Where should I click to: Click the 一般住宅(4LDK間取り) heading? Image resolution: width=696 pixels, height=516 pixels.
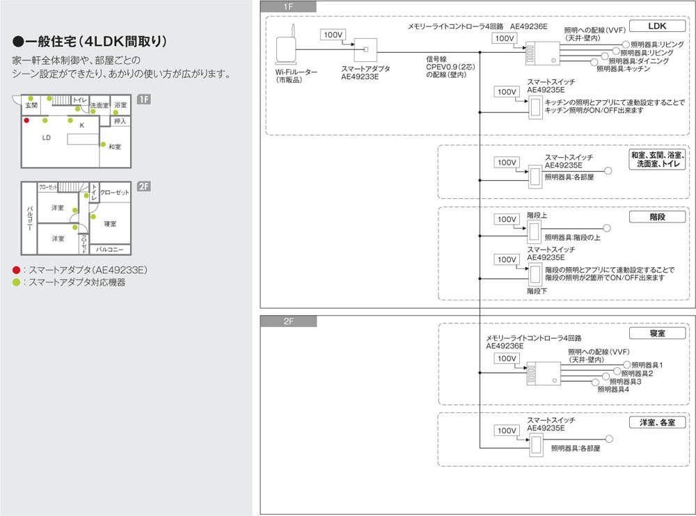[90, 42]
